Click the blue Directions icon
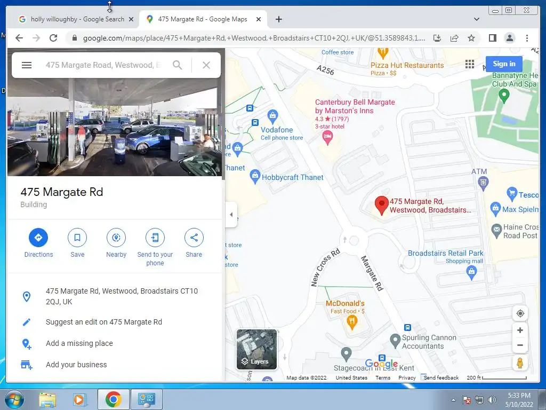This screenshot has width=546, height=410. point(38,238)
